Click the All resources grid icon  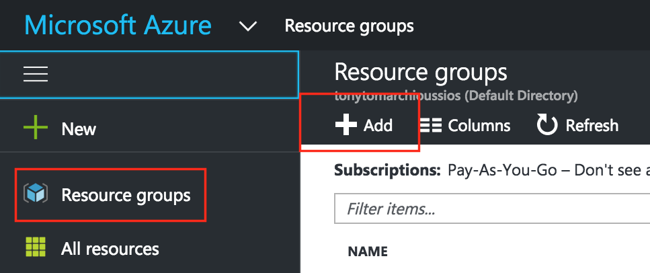pyautogui.click(x=36, y=247)
